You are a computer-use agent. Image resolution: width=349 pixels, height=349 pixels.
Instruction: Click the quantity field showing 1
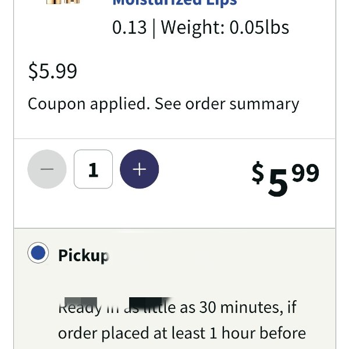click(x=93, y=169)
